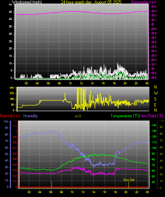This screenshot has height=197, width=165.
Task: Click the "29.1" barometer axis value
Action: tap(154, 64)
